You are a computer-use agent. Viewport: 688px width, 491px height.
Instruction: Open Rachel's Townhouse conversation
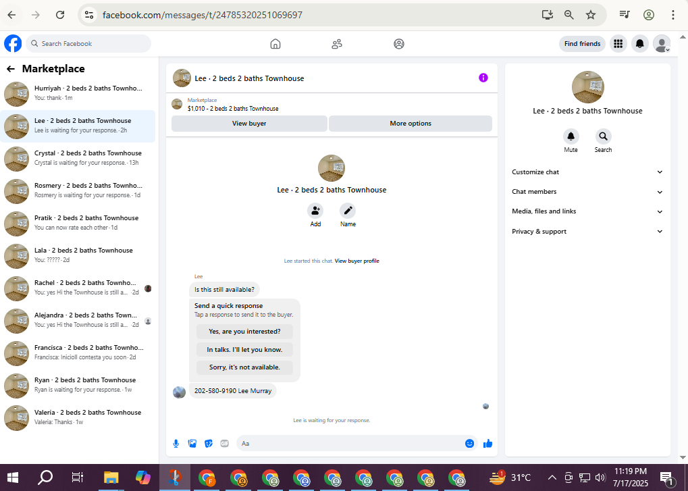[78, 288]
